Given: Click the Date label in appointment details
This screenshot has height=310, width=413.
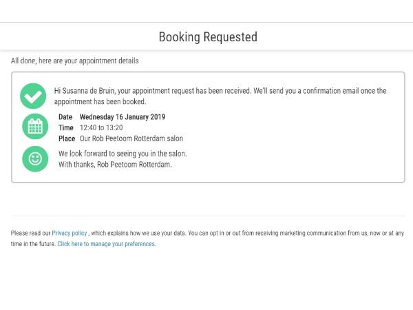Looking at the screenshot, I should 65,117.
